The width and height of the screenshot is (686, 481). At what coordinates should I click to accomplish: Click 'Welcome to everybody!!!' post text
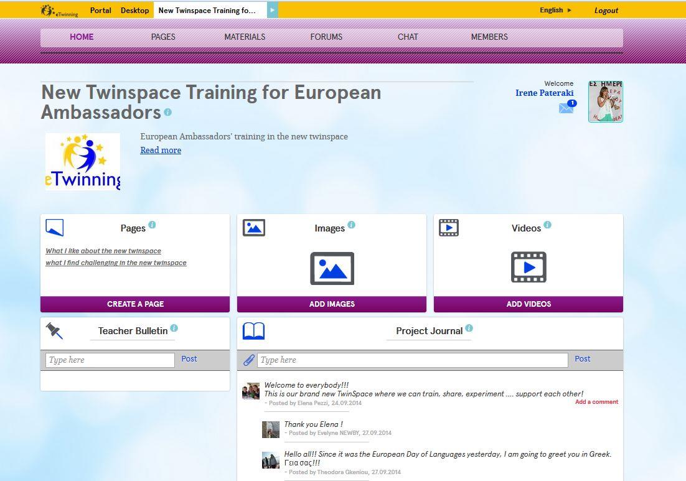tap(306, 385)
